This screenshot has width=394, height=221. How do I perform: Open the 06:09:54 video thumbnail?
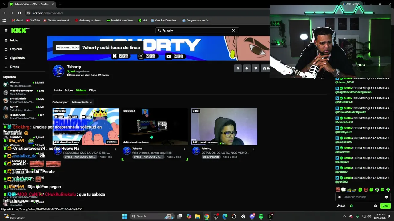155,126
